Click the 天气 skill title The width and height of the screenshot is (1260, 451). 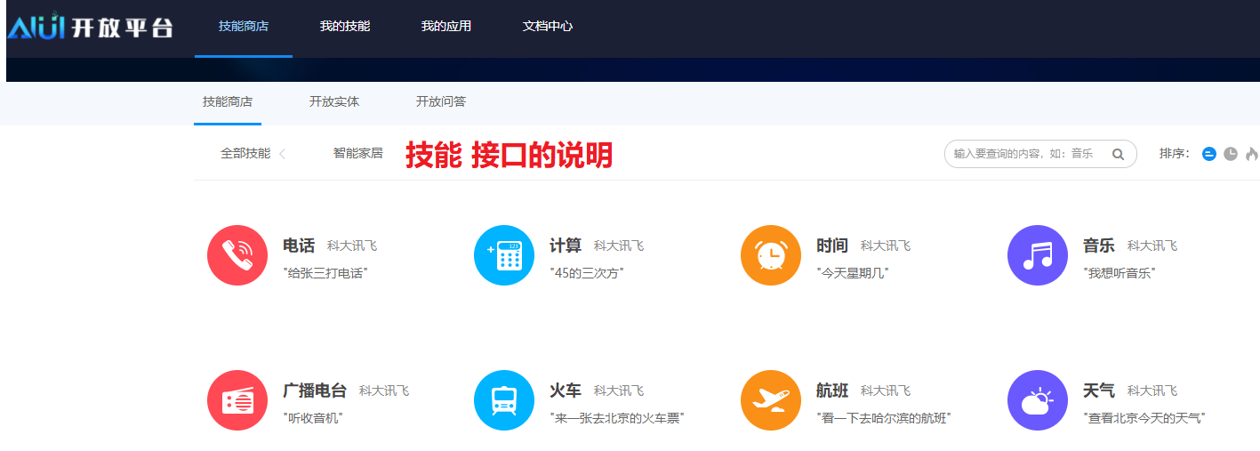(1099, 391)
